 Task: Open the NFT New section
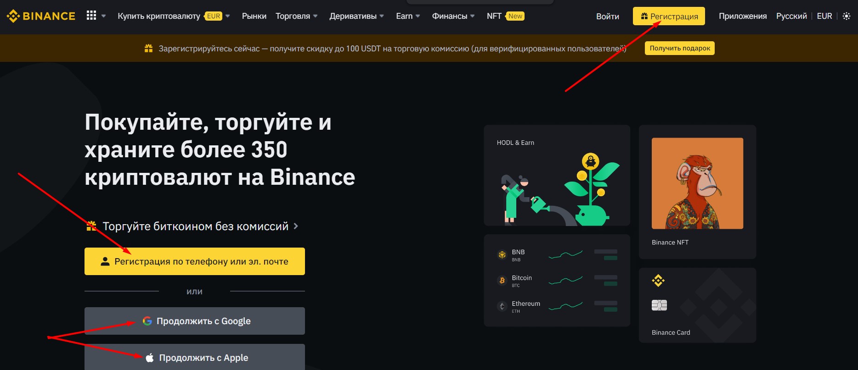(x=505, y=16)
